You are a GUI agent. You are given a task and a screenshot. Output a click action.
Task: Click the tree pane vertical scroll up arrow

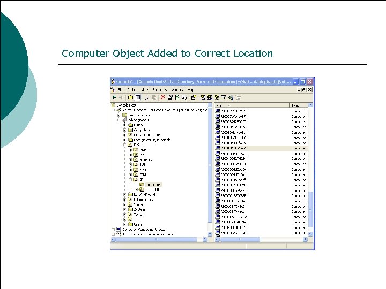pyautogui.click(x=210, y=105)
